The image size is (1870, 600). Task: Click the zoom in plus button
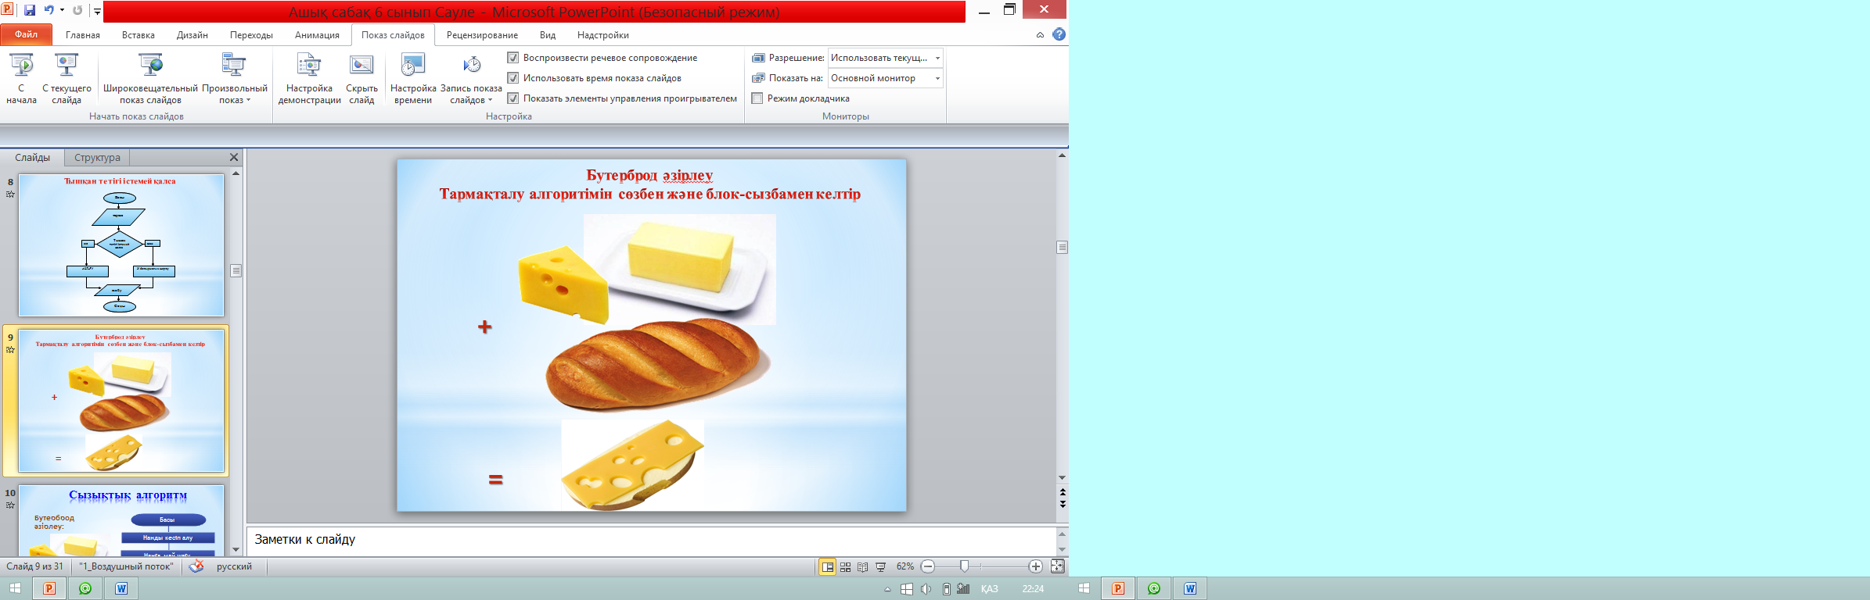click(1035, 566)
